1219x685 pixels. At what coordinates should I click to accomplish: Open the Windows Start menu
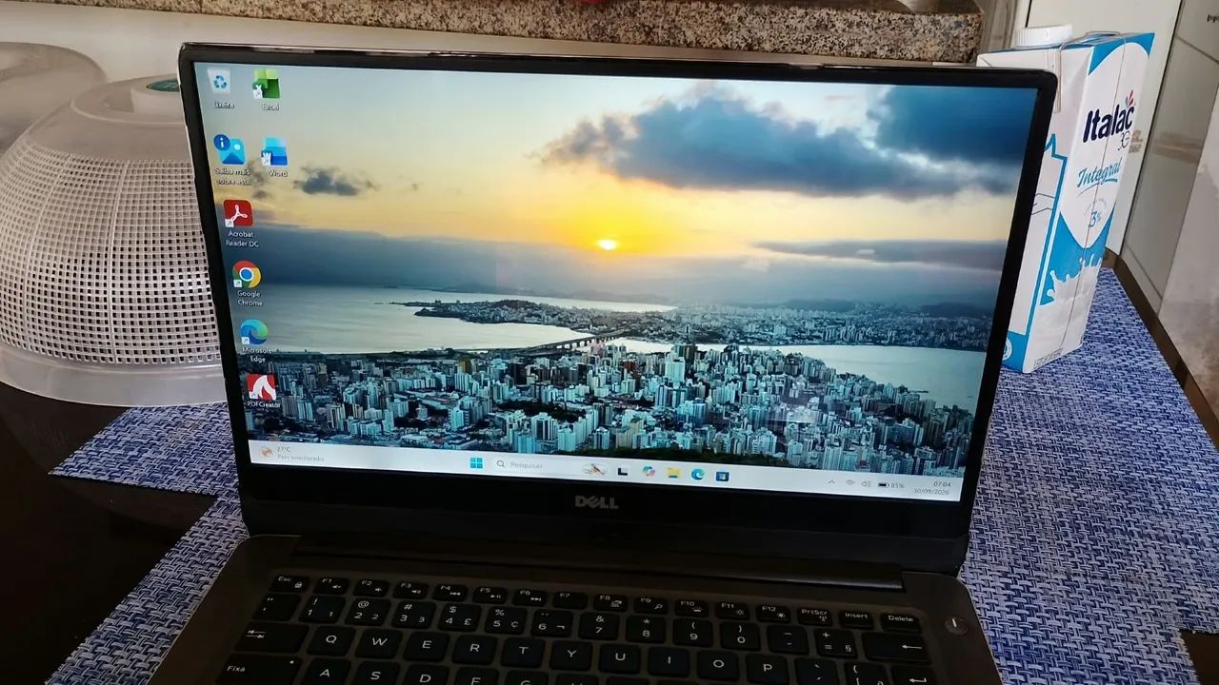coord(475,463)
